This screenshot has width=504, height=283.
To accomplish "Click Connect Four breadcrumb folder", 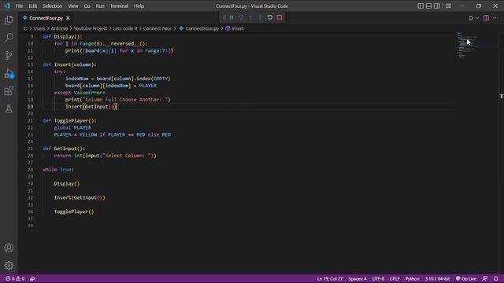I will point(157,28).
